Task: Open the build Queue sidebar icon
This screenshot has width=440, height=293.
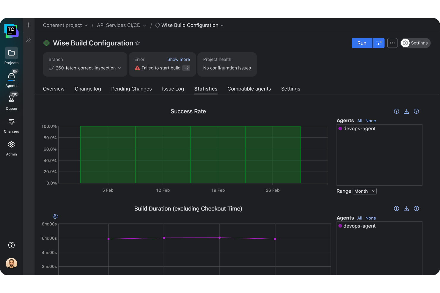Action: coord(11,101)
